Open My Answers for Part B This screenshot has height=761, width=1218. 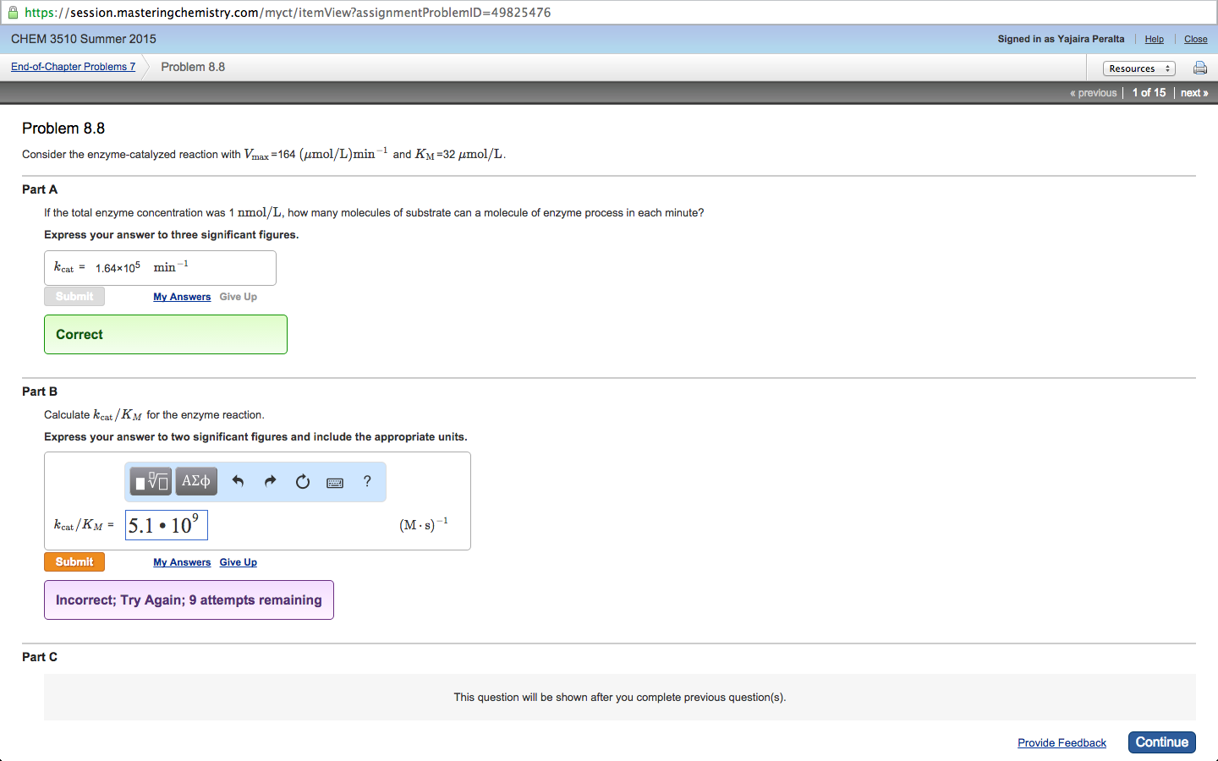click(182, 561)
